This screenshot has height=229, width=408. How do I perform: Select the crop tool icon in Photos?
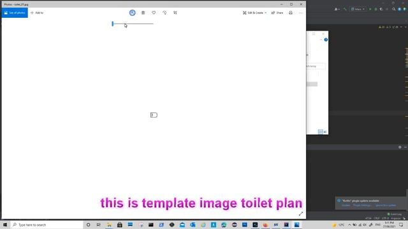pos(175,13)
